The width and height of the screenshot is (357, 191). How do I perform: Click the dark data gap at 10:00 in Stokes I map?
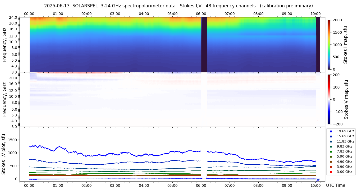(318, 45)
